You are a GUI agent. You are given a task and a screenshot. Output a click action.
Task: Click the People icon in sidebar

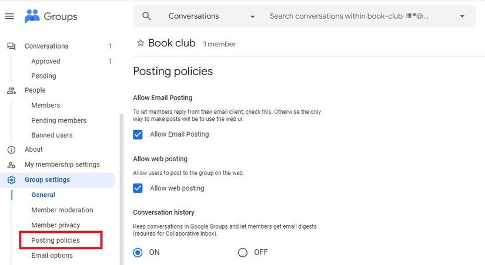pyautogui.click(x=11, y=91)
